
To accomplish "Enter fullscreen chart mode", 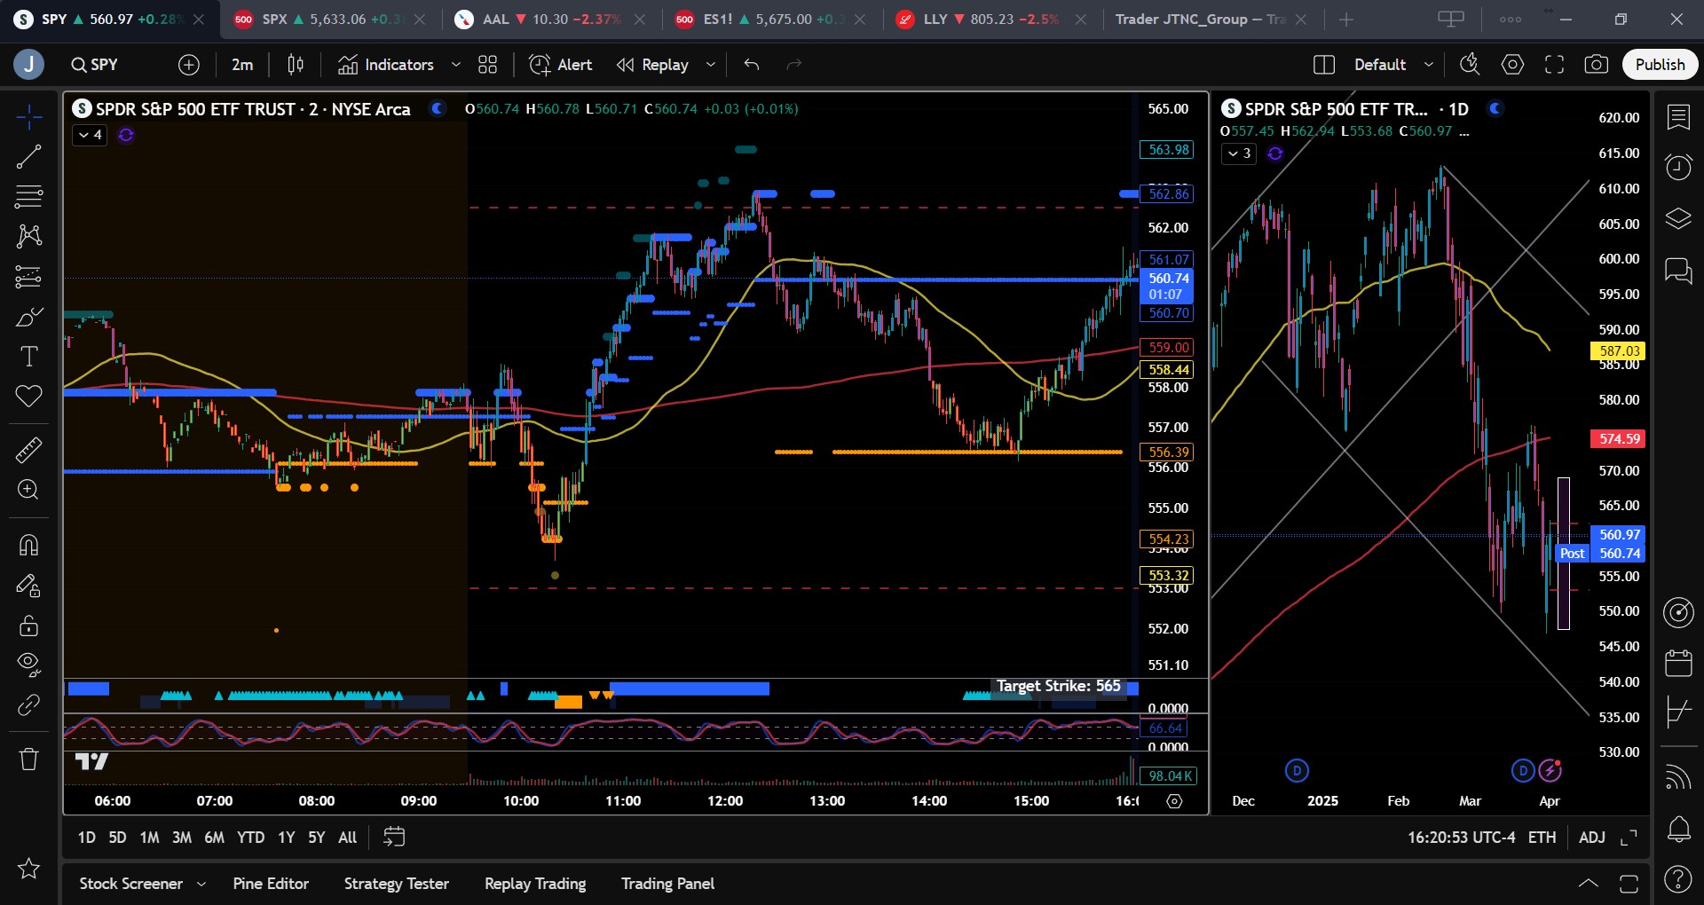I will coord(1555,65).
